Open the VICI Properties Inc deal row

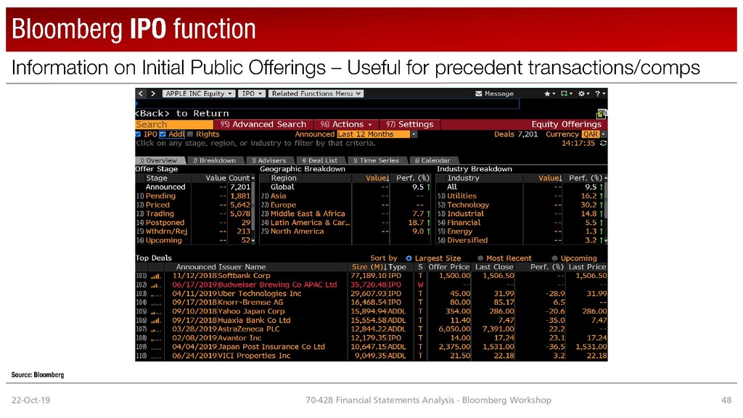371,356
